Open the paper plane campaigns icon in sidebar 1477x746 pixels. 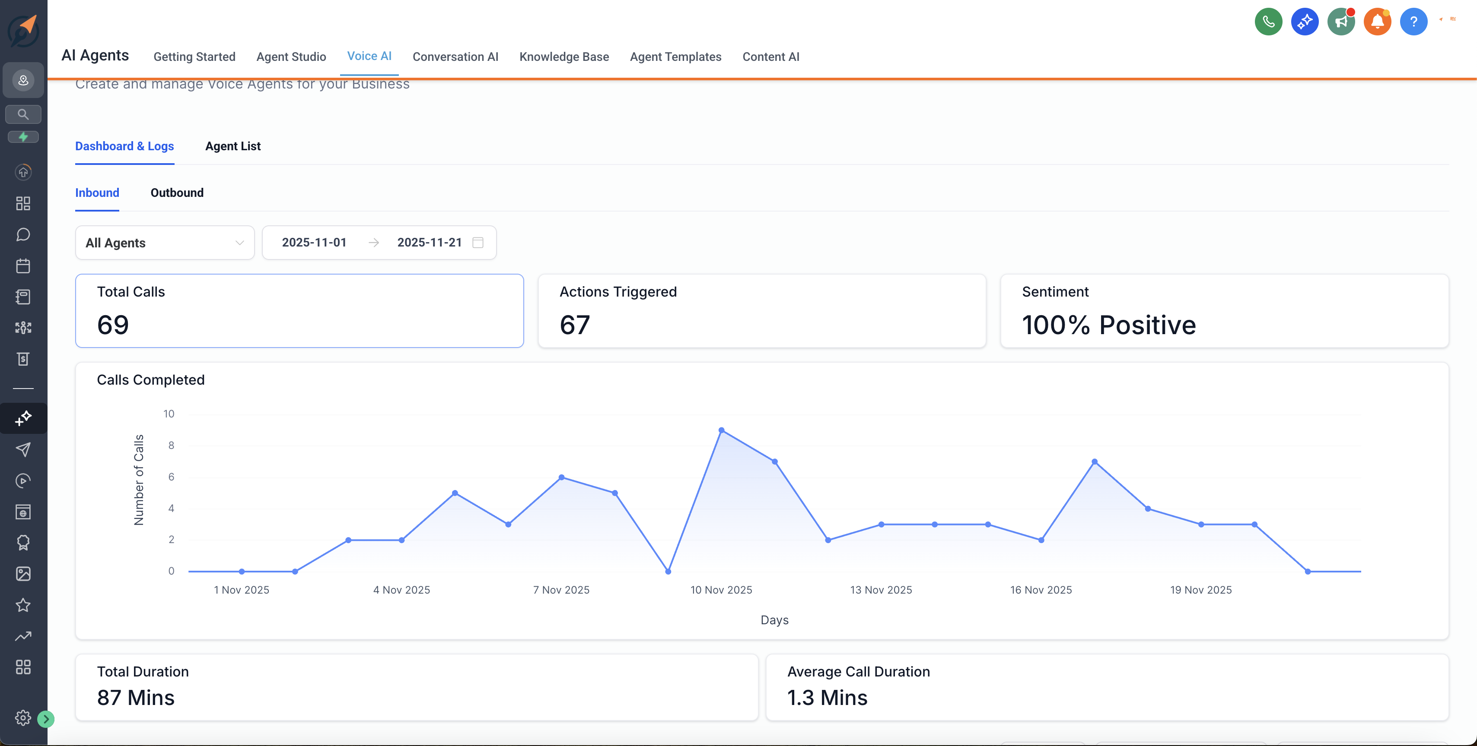click(23, 450)
